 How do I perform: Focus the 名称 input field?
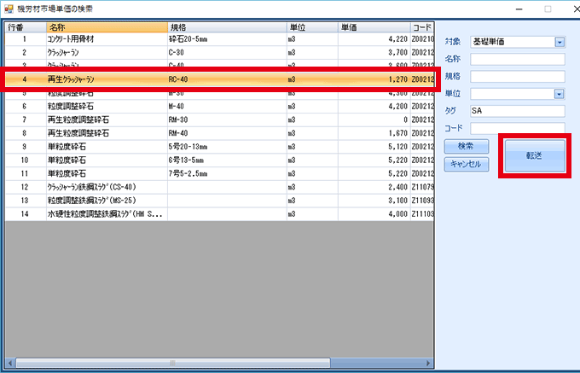pos(518,59)
